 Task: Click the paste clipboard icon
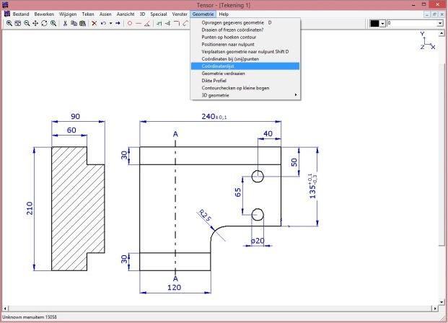pyautogui.click(x=82, y=23)
